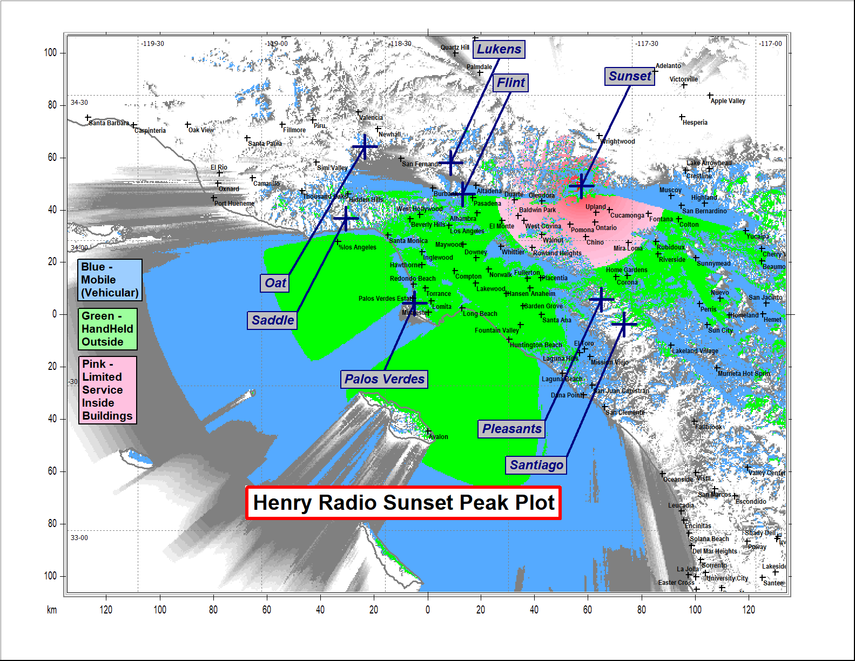Click the Santa Monica city label
This screenshot has width=855, height=661.
[408, 241]
